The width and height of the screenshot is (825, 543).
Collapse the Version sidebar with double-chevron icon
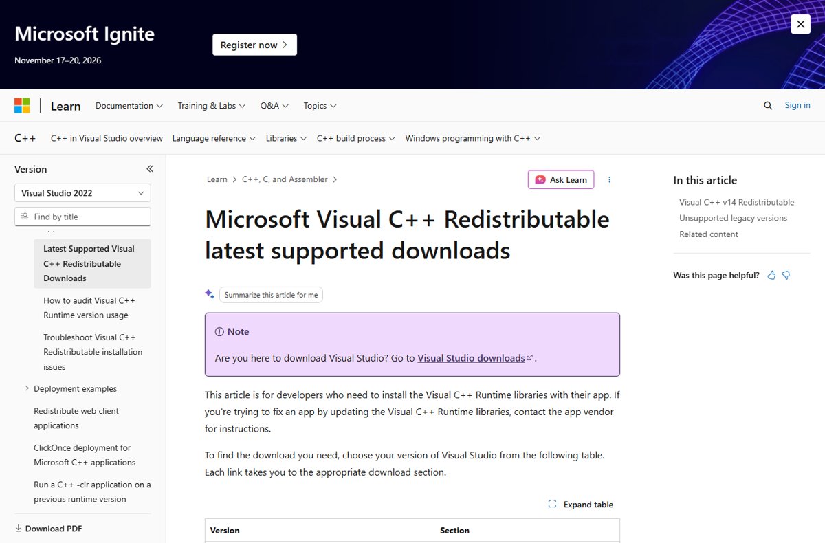(150, 169)
